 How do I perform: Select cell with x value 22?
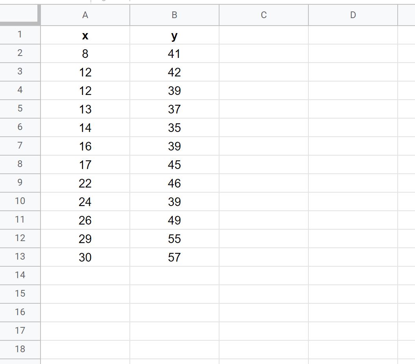[85, 183]
